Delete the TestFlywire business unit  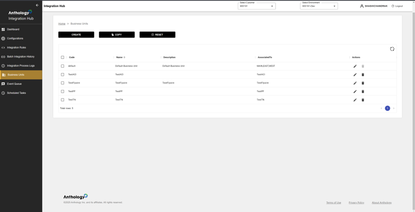(363, 83)
